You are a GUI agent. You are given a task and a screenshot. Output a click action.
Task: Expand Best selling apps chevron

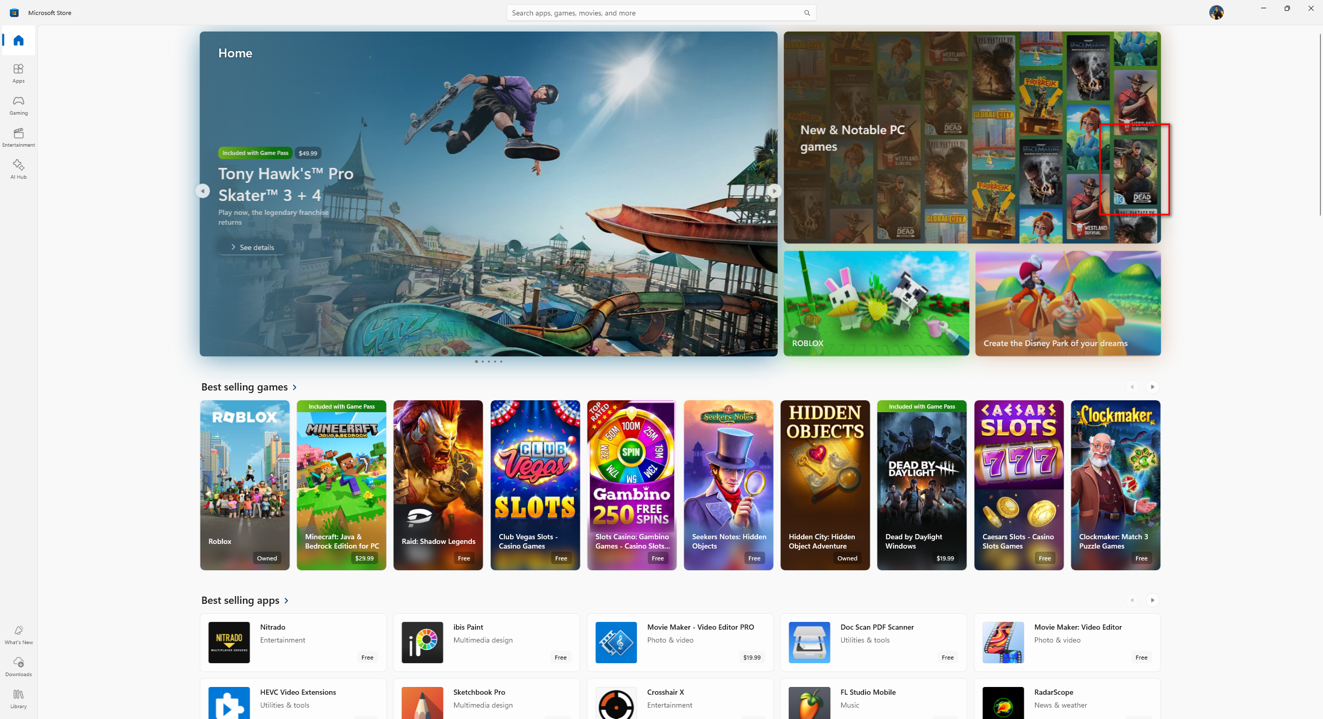[x=286, y=601]
